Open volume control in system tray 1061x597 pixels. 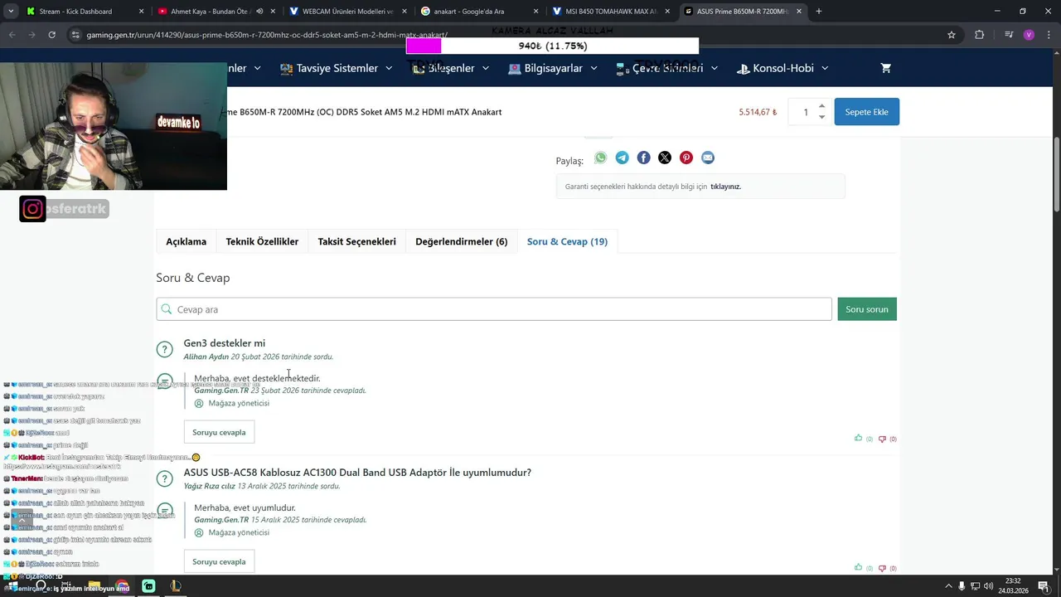coord(989,586)
